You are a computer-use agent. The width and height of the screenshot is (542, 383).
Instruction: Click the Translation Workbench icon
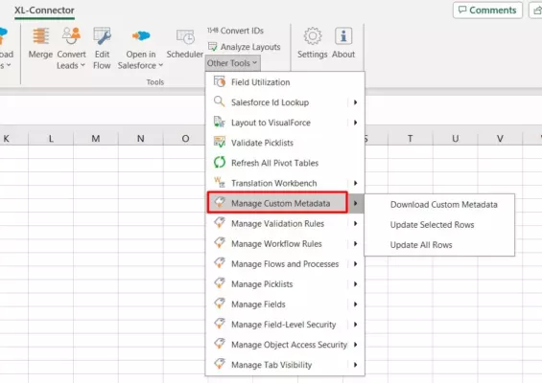(x=219, y=182)
